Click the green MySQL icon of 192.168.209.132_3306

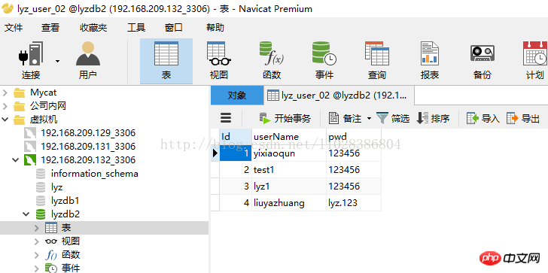30,160
